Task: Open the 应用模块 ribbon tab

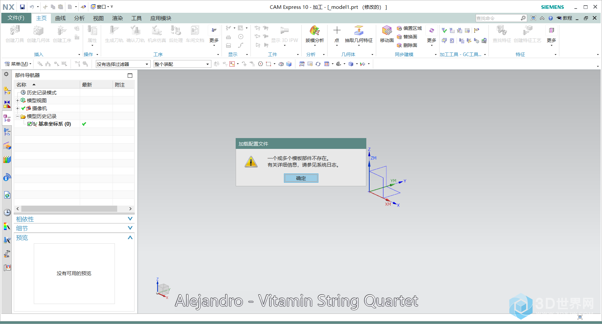Action: (x=161, y=18)
